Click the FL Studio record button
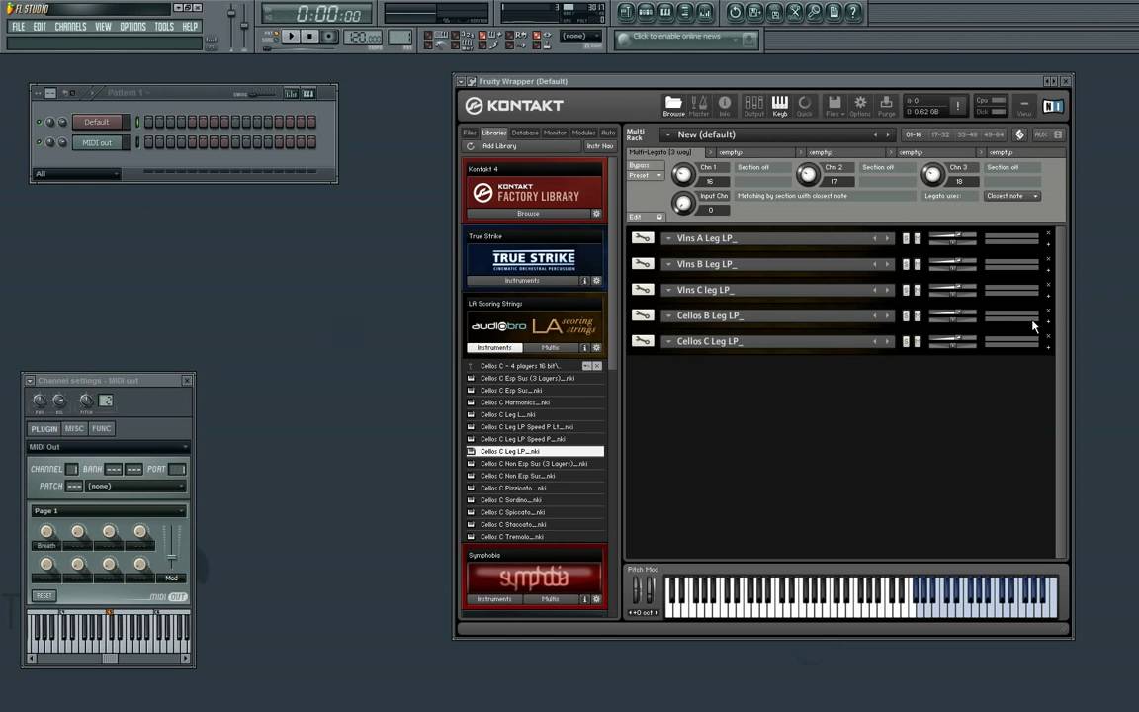This screenshot has width=1139, height=712. pos(329,36)
